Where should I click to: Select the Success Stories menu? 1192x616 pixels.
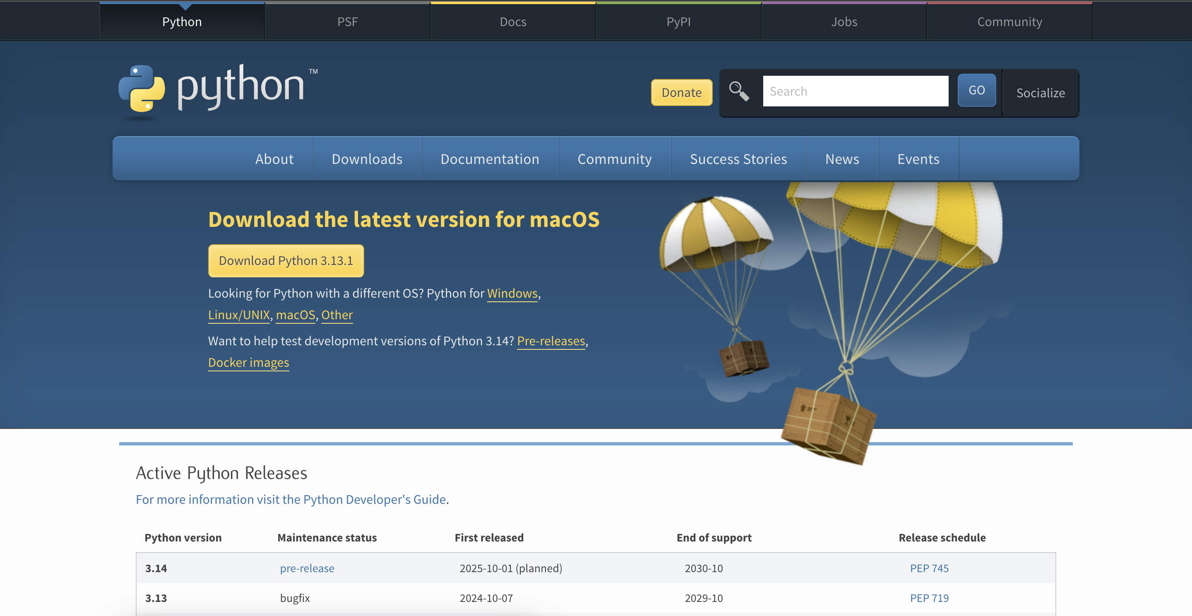(738, 159)
